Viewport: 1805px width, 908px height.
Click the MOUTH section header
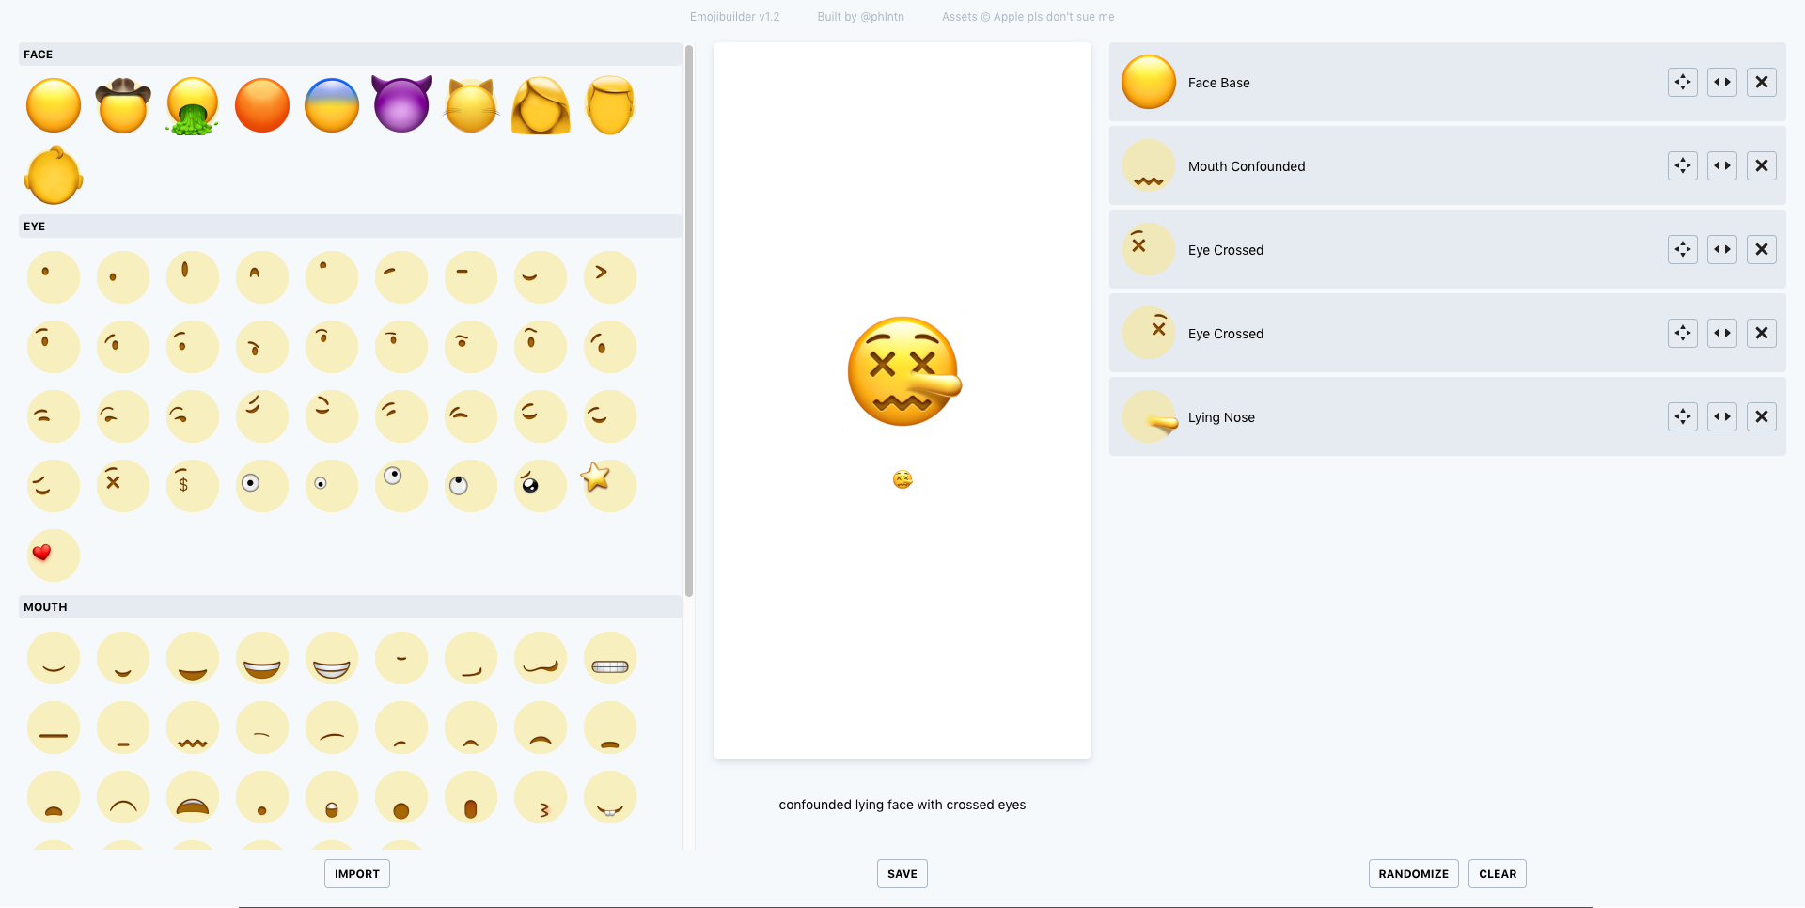click(350, 607)
